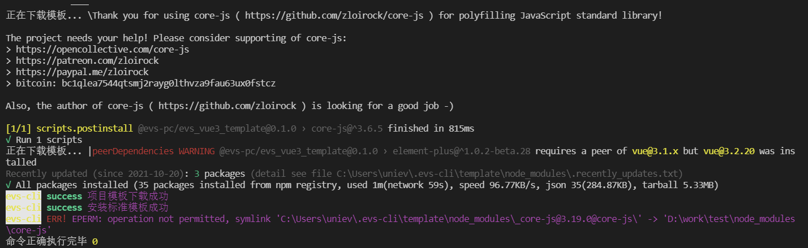Click the 命令正确执行完毕 exit status line
808x248 pixels.
[46, 242]
